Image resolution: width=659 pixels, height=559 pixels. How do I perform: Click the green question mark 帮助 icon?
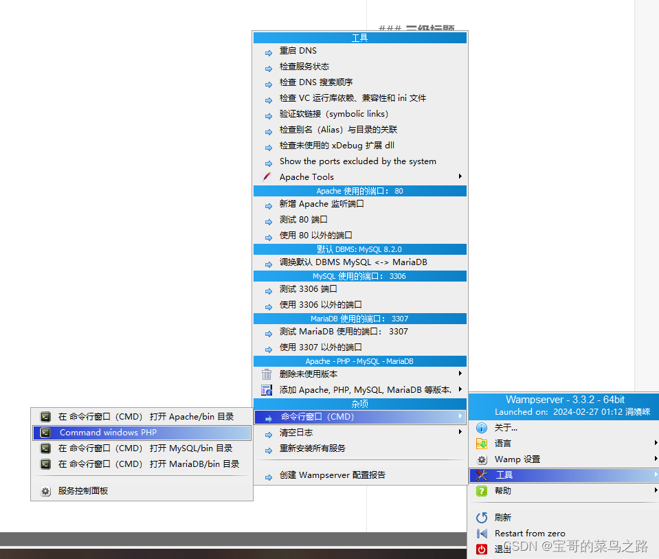point(482,490)
